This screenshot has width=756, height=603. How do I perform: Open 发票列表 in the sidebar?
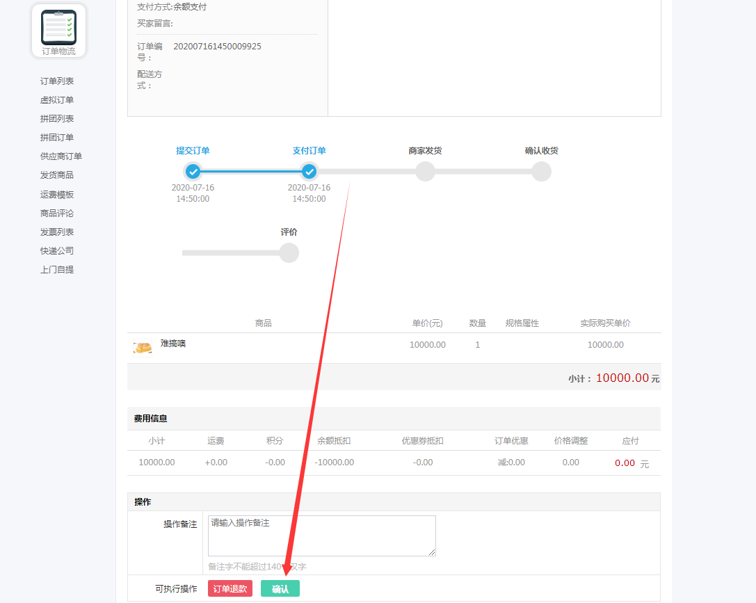[x=57, y=232]
